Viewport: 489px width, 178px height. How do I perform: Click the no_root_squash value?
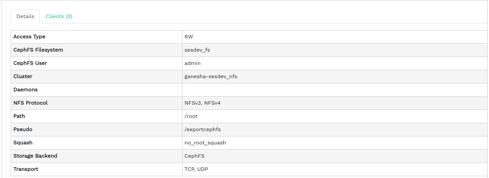click(205, 143)
